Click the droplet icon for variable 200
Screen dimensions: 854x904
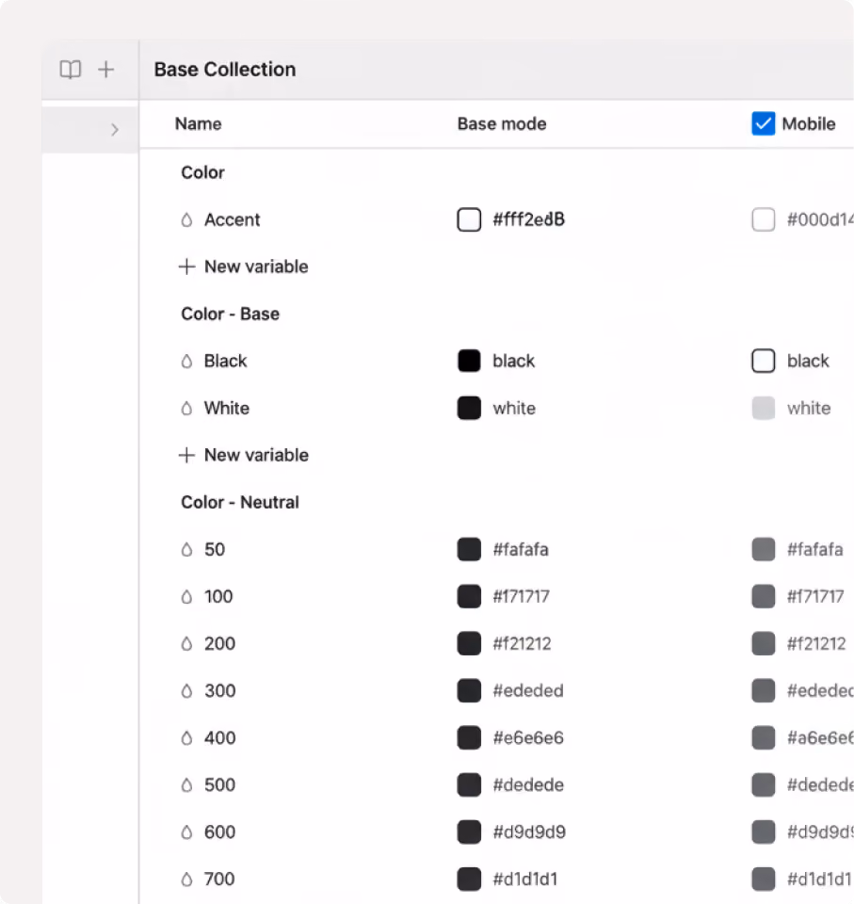(186, 643)
